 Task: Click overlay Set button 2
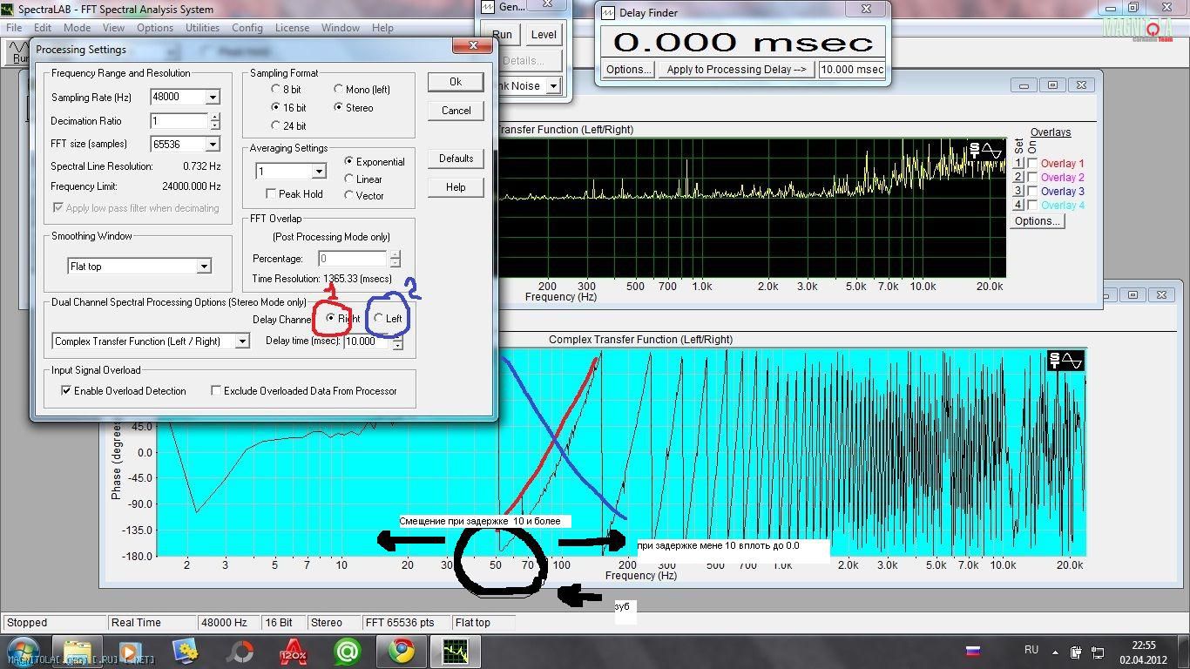(1018, 177)
